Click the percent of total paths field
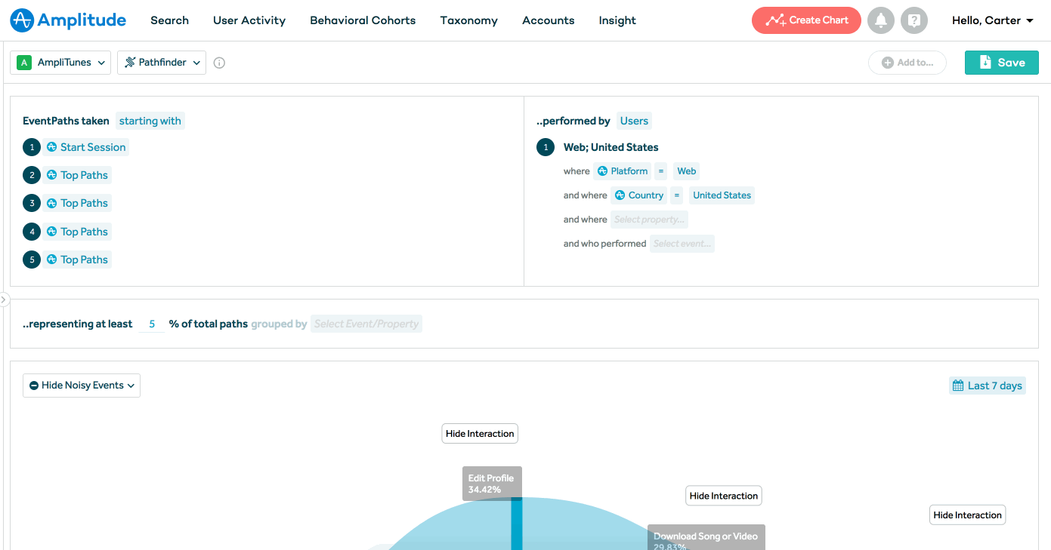Image resolution: width=1051 pixels, height=550 pixels. pyautogui.click(x=152, y=324)
